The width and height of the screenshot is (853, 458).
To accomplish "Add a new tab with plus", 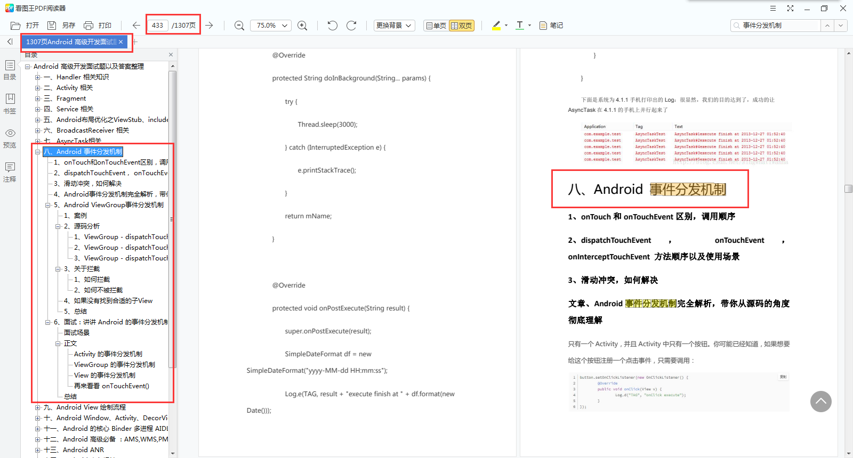I will (135, 42).
